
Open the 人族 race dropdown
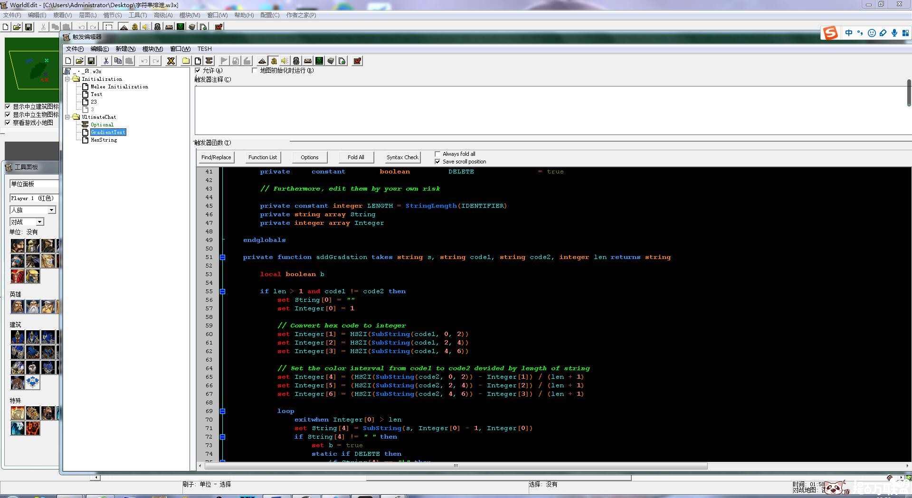point(52,210)
